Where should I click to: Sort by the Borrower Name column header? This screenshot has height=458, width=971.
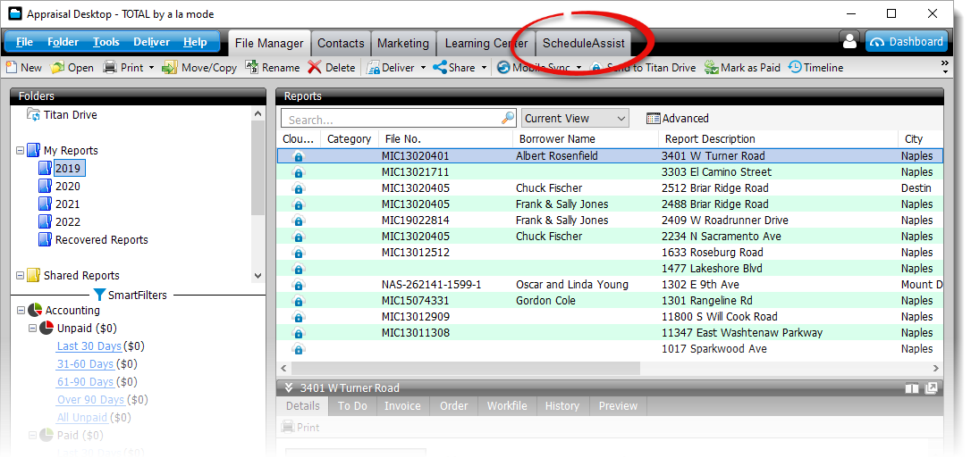pos(586,139)
